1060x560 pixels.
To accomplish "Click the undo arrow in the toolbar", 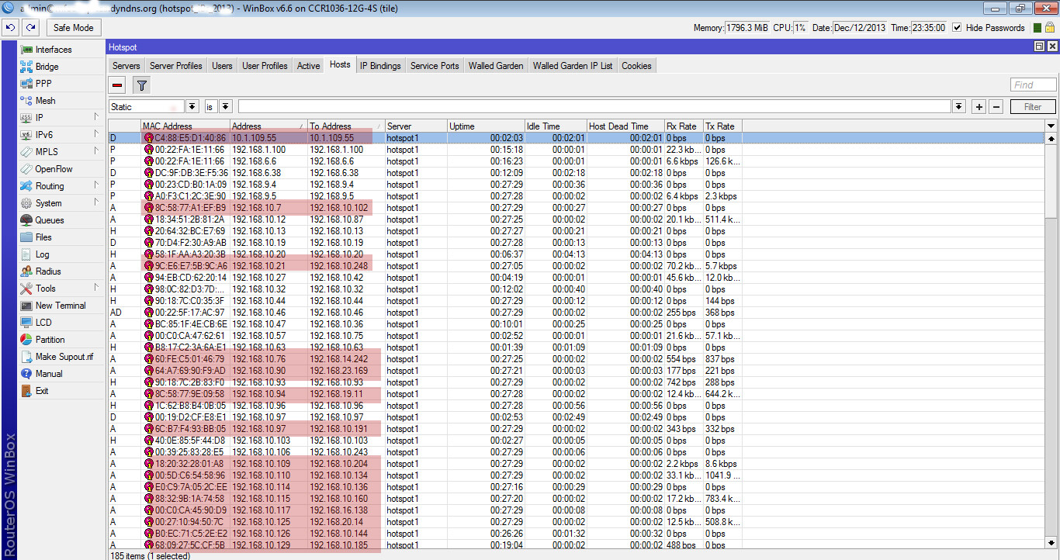I will pyautogui.click(x=10, y=26).
